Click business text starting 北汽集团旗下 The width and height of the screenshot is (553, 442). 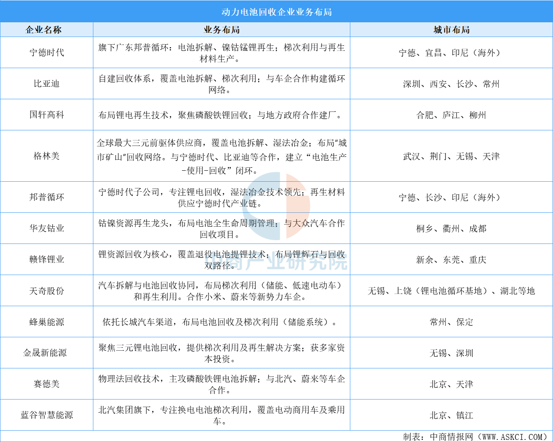(222, 415)
